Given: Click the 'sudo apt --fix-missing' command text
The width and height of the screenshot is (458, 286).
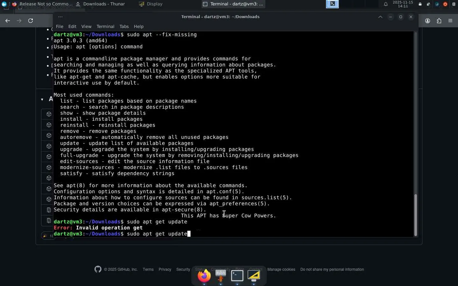Looking at the screenshot, I should click(x=162, y=35).
